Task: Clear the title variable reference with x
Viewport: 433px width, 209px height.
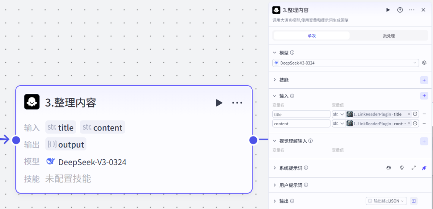Action: click(x=409, y=114)
